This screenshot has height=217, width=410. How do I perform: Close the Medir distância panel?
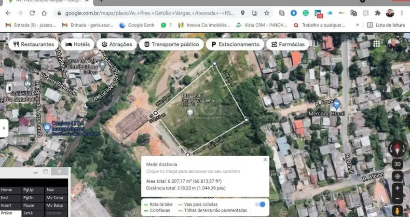click(265, 160)
